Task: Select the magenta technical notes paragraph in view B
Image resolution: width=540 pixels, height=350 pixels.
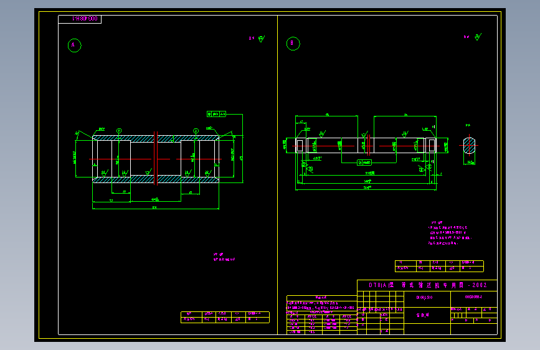Action: tap(450, 233)
